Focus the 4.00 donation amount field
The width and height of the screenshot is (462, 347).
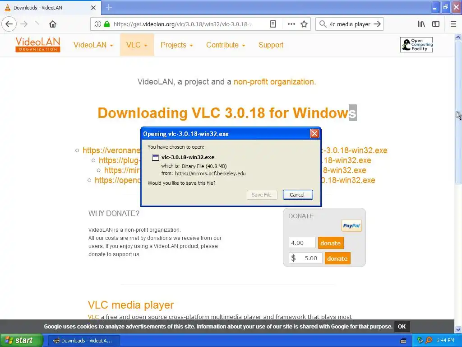(x=302, y=243)
